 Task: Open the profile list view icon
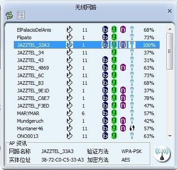(x=21, y=15)
